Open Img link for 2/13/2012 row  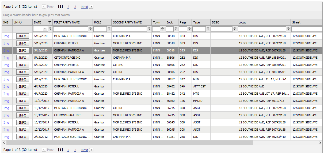[x=6, y=137]
